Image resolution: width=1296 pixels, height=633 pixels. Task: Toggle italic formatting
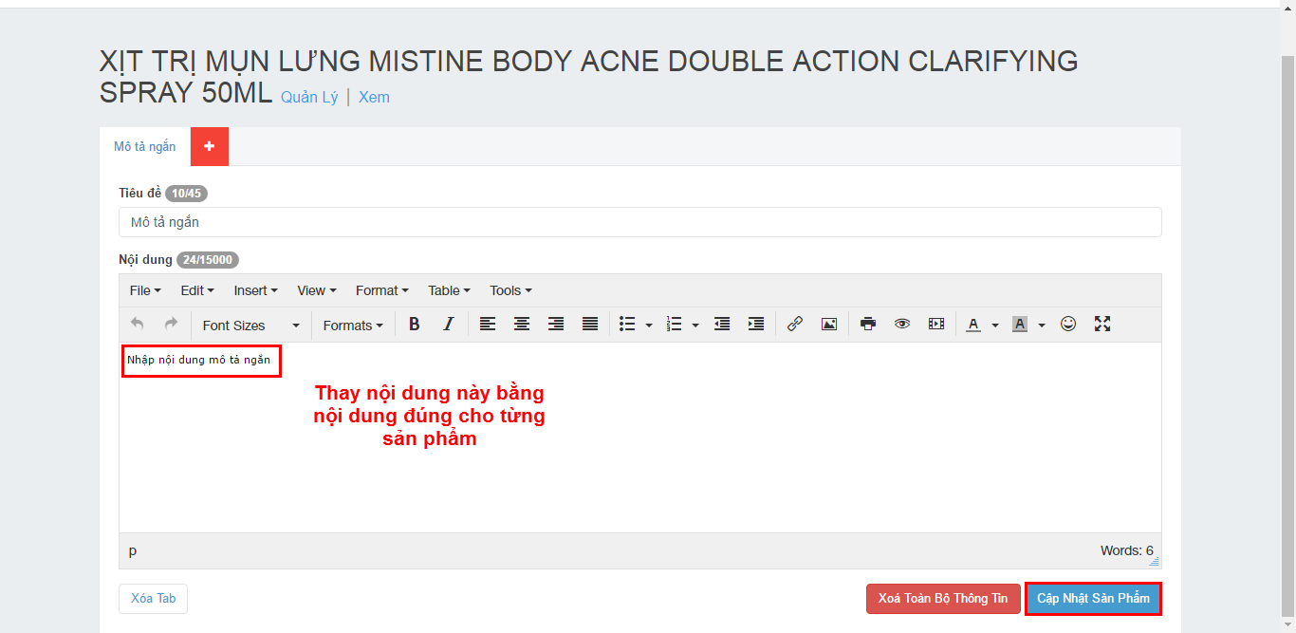coord(449,325)
